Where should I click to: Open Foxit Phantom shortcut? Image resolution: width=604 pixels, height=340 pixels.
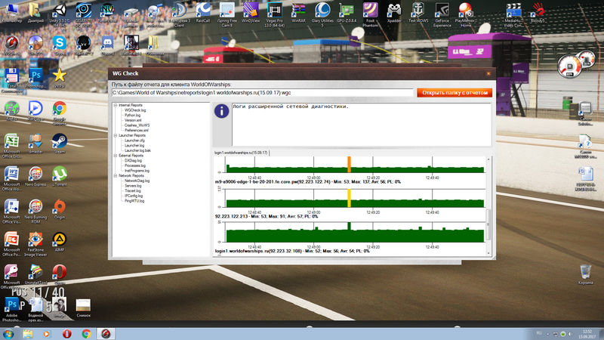click(x=370, y=14)
